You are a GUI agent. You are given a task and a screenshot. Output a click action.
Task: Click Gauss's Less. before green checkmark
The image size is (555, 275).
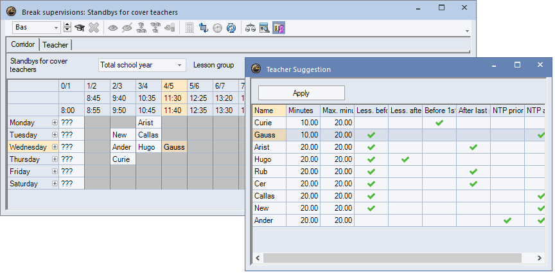tap(371, 135)
